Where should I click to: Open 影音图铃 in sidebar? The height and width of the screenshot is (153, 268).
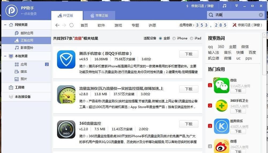tap(26, 48)
